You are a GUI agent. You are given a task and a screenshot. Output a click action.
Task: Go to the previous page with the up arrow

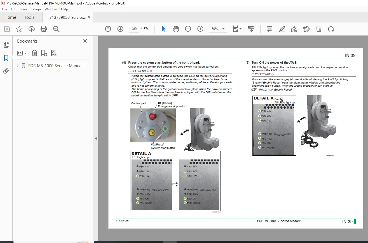[108, 29]
